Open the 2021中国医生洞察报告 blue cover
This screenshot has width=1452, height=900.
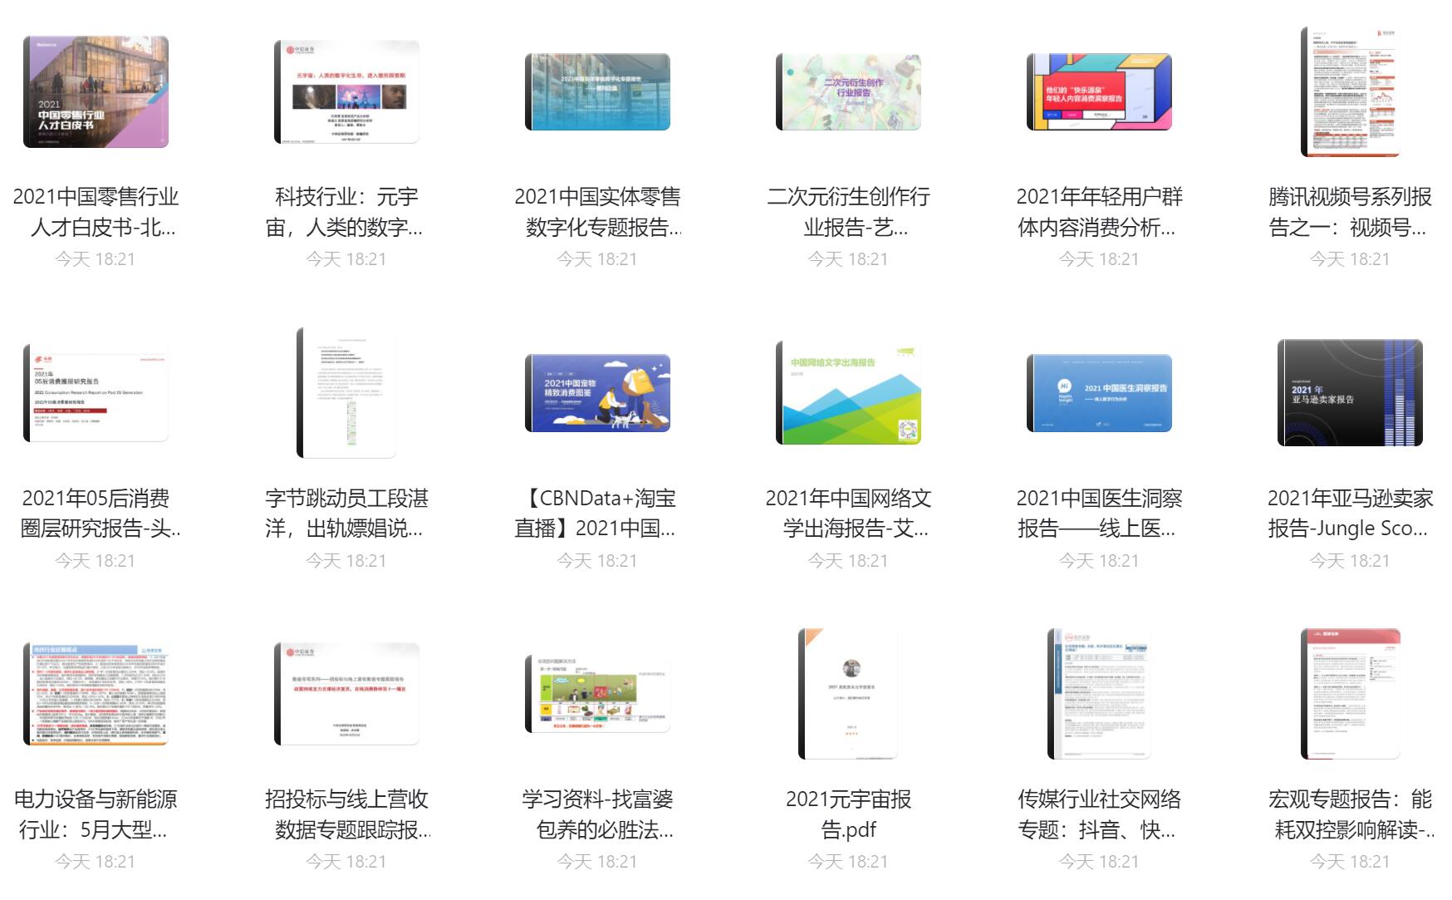pyautogui.click(x=1099, y=393)
